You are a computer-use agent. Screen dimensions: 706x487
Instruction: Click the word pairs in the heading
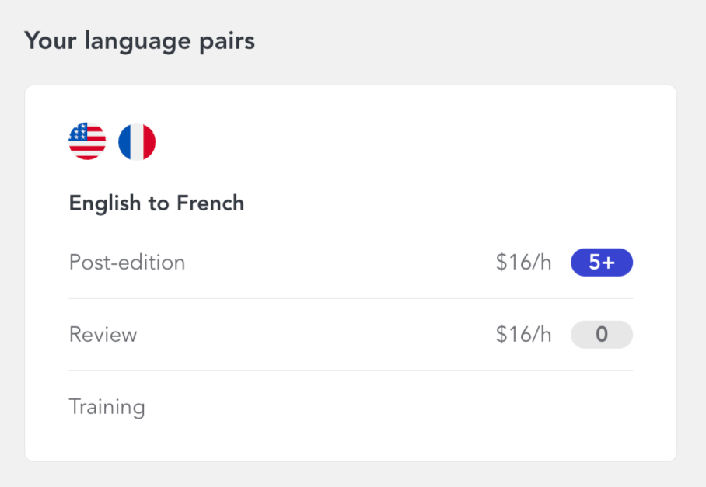[x=227, y=42]
